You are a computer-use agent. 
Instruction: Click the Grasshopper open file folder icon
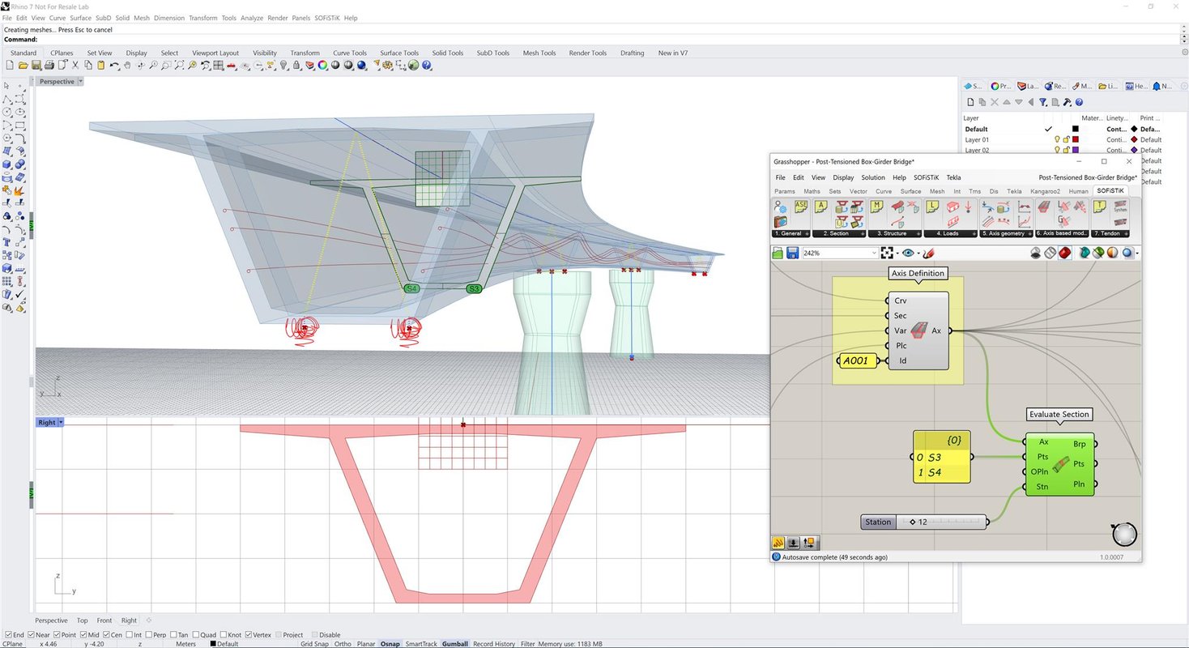click(778, 253)
